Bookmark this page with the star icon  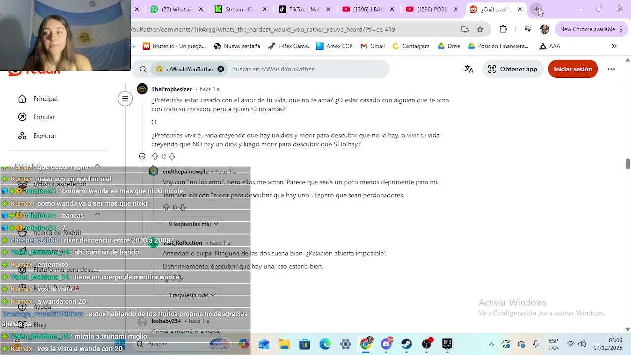tap(480, 29)
